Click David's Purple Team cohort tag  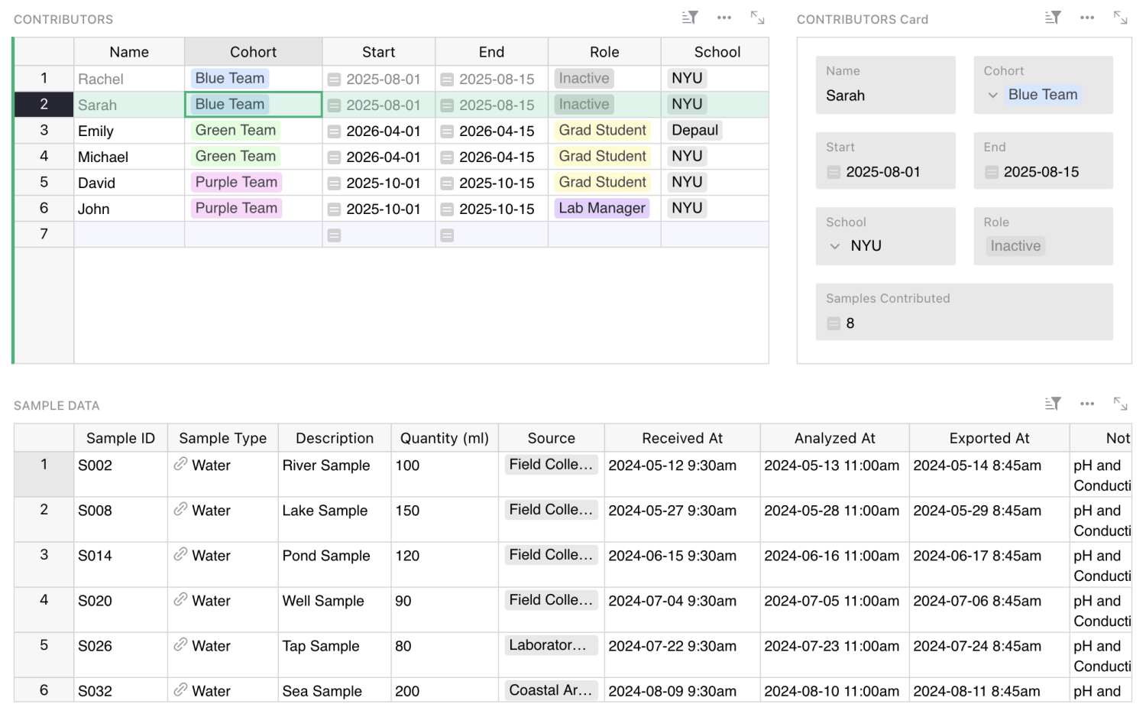pyautogui.click(x=236, y=183)
